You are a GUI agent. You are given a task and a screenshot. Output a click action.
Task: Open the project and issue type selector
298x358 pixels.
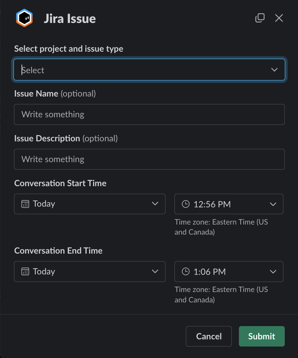143,70
